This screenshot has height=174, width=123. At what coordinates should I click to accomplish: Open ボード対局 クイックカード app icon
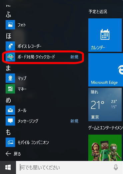[x=10, y=57]
